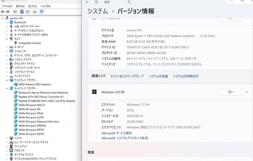Select the Bluetooth Device (Personal Area Network) icon

coord(16,93)
